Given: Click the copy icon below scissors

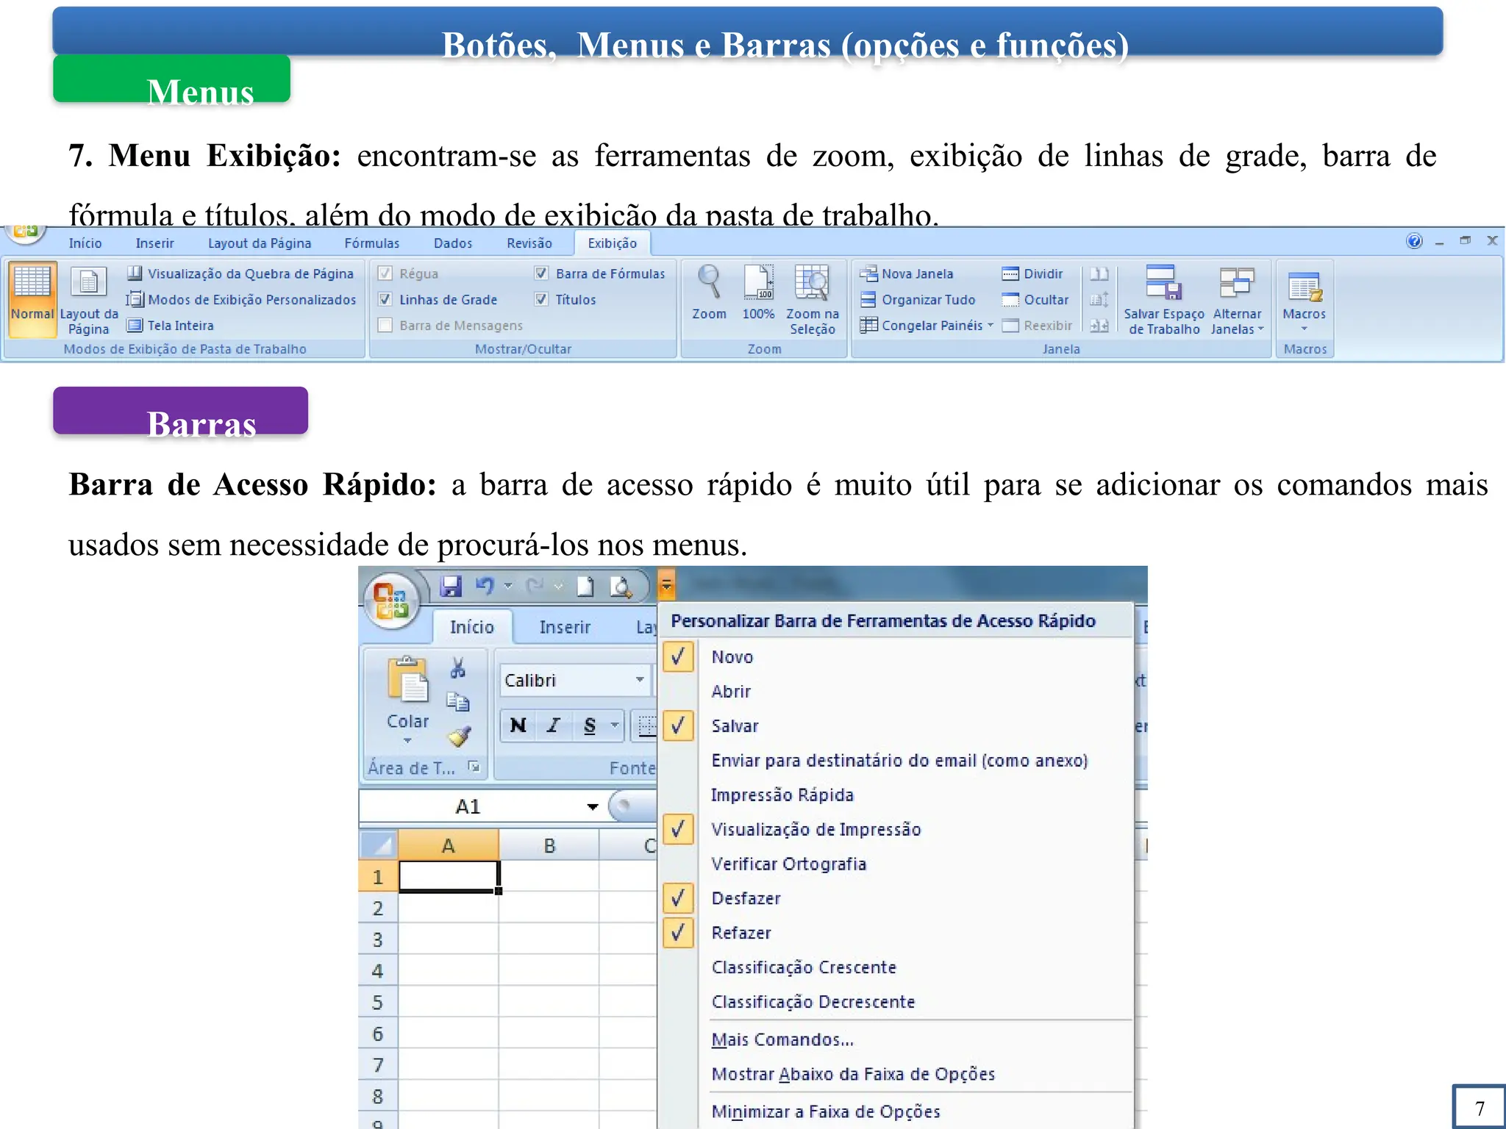Looking at the screenshot, I should 458,702.
